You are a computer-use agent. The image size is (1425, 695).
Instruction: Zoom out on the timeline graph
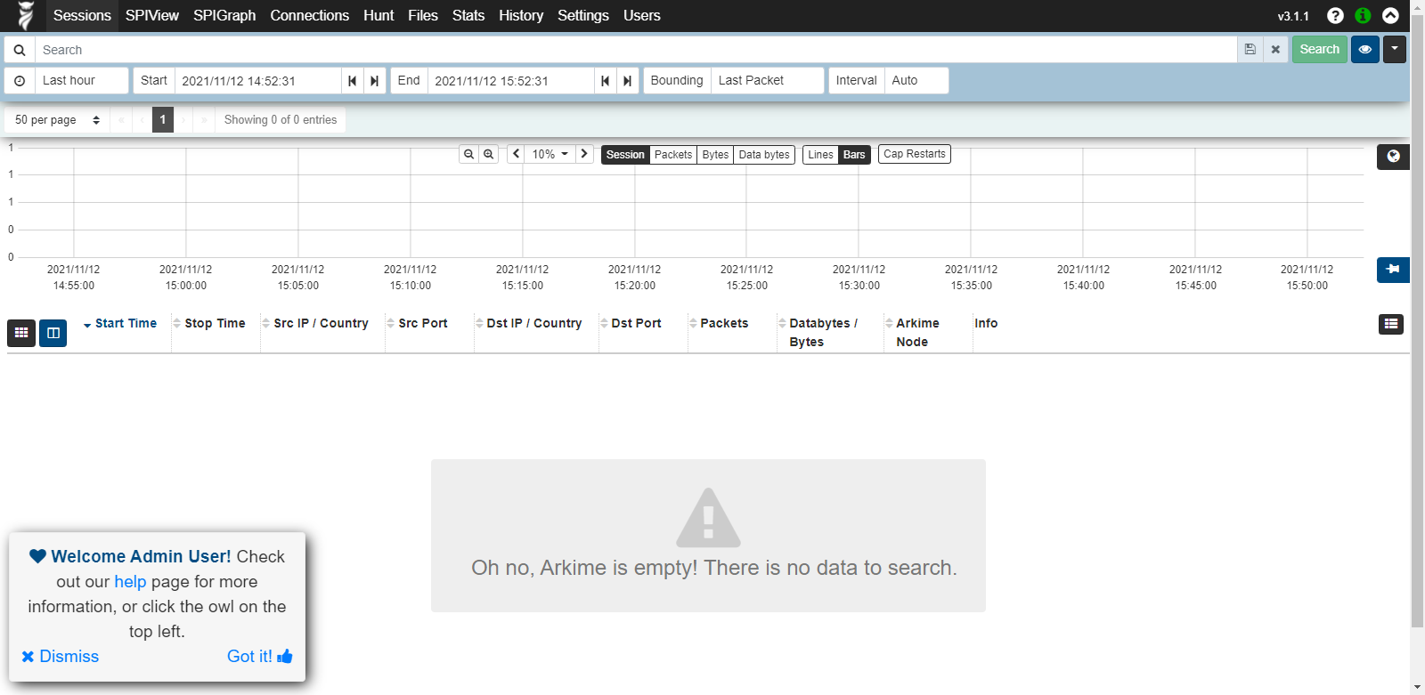tap(468, 154)
